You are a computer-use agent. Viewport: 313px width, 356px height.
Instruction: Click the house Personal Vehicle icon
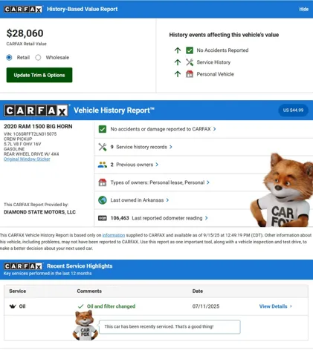(190, 74)
